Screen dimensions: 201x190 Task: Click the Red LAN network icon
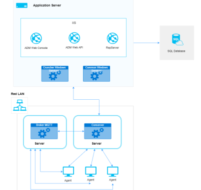coord(19,105)
